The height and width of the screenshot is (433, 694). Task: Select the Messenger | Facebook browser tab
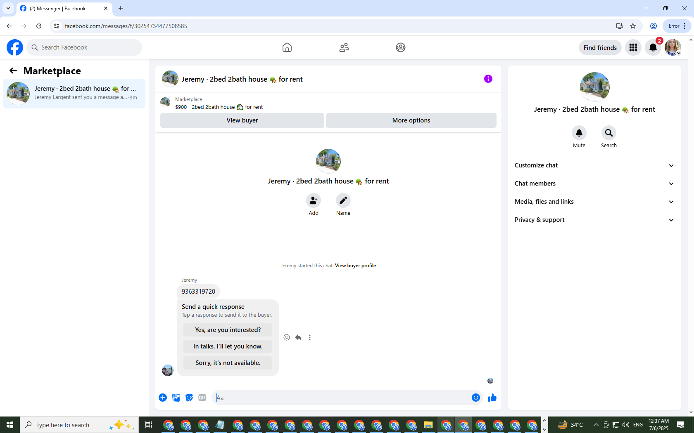pos(64,9)
